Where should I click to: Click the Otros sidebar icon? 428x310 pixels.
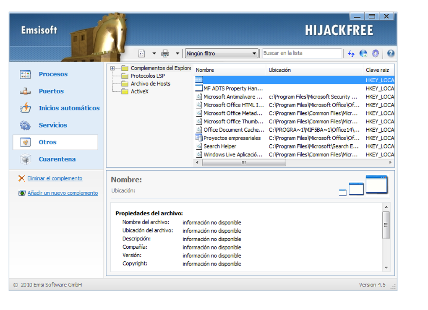pyautogui.click(x=25, y=142)
